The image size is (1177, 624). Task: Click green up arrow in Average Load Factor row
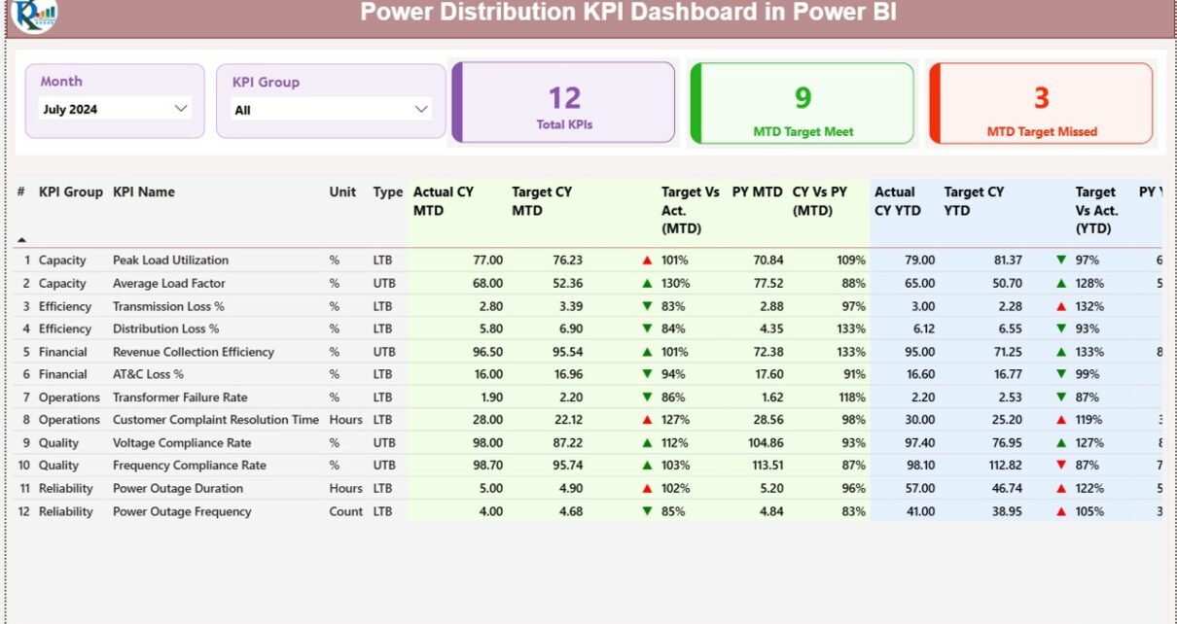point(647,284)
